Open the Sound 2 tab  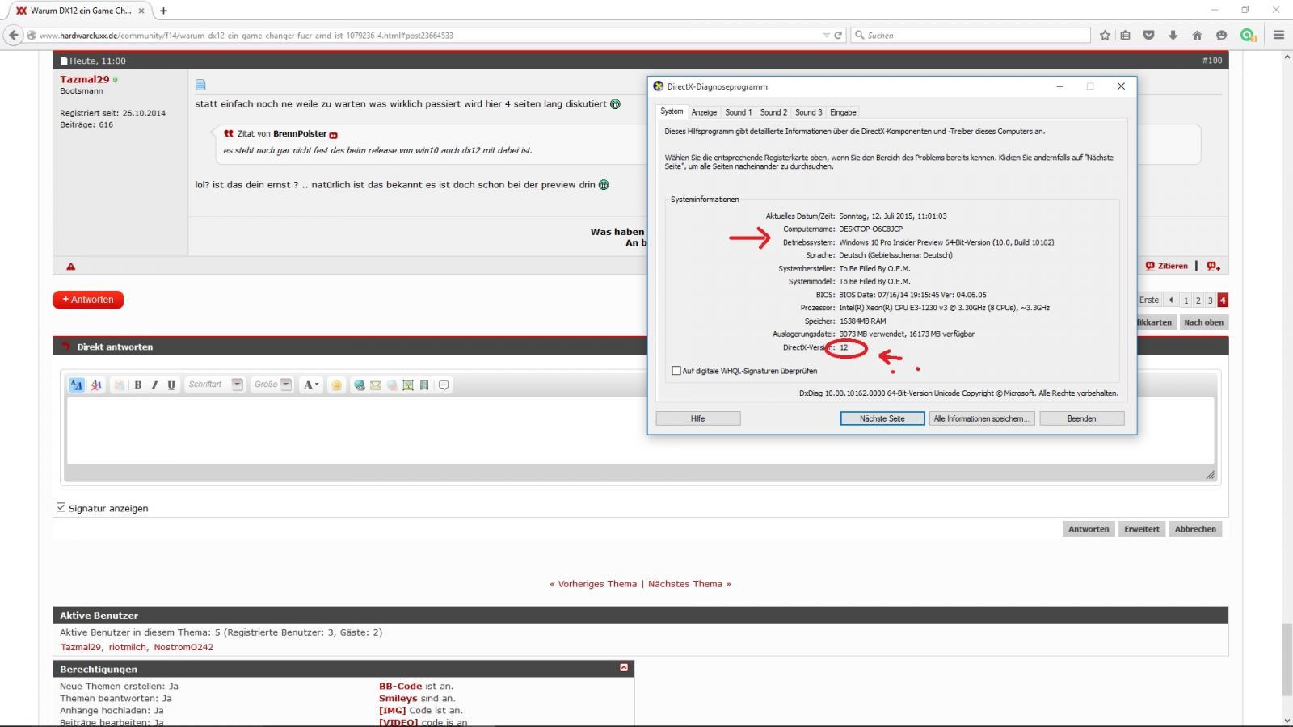(773, 112)
